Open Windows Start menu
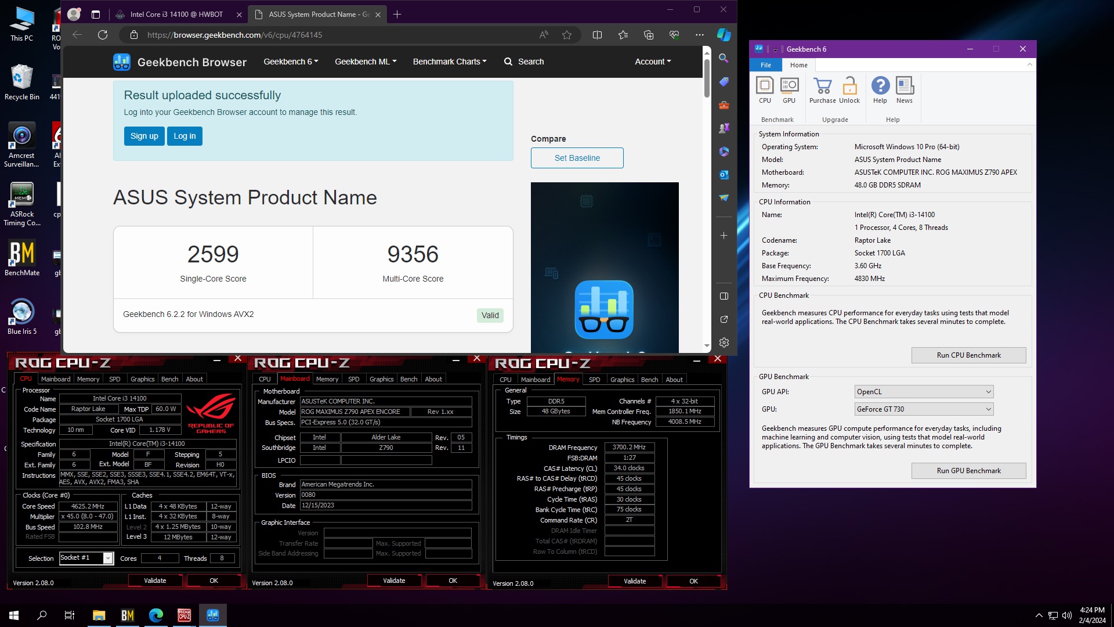This screenshot has width=1114, height=627. pyautogui.click(x=14, y=615)
